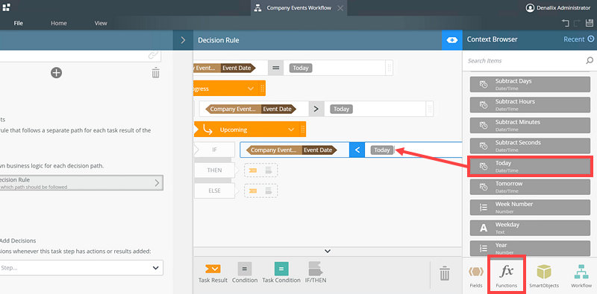The width and height of the screenshot is (597, 294).
Task: Click the redo arrow icon
Action: point(577,23)
